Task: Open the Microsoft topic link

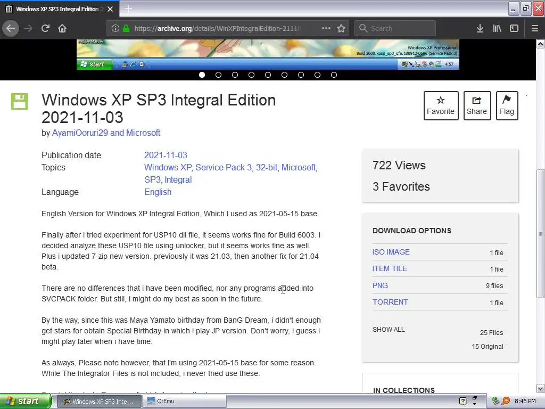Action: 299,167
